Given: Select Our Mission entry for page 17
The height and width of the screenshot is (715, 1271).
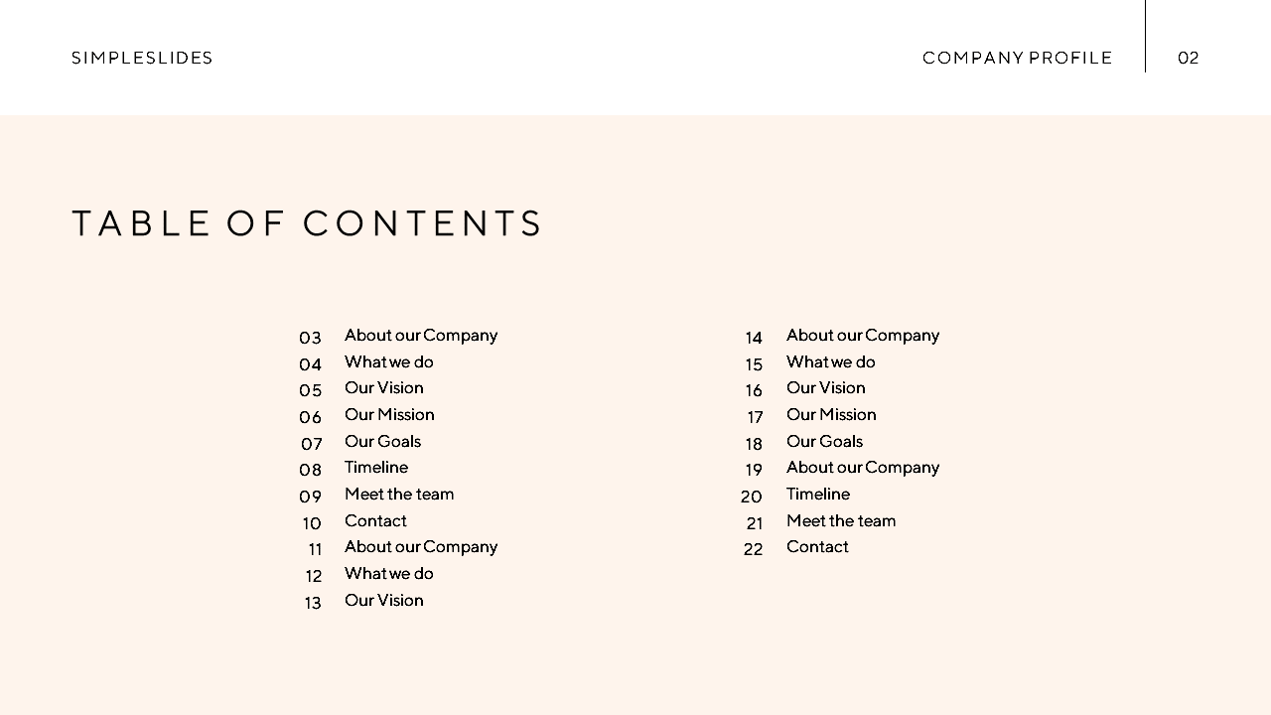Looking at the screenshot, I should [x=831, y=415].
